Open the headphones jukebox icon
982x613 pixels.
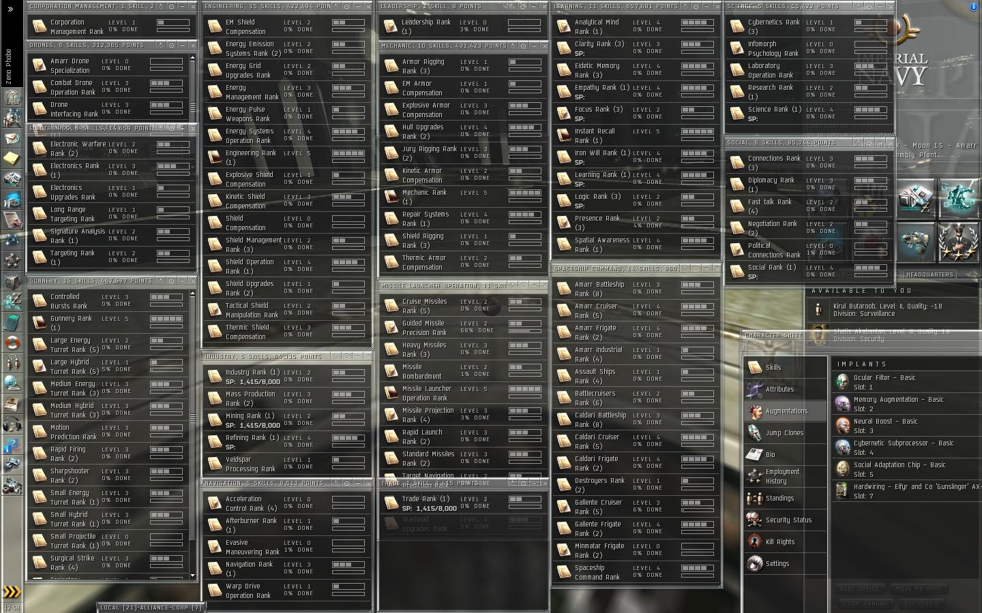coord(12,424)
